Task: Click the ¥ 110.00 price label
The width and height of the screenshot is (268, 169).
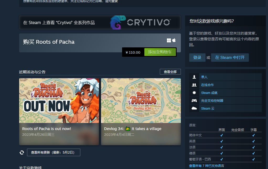Action: (133, 52)
